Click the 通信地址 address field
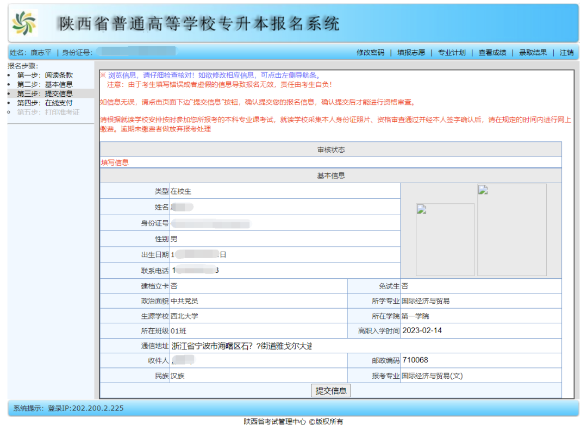The height and width of the screenshot is (425, 587). (242, 346)
